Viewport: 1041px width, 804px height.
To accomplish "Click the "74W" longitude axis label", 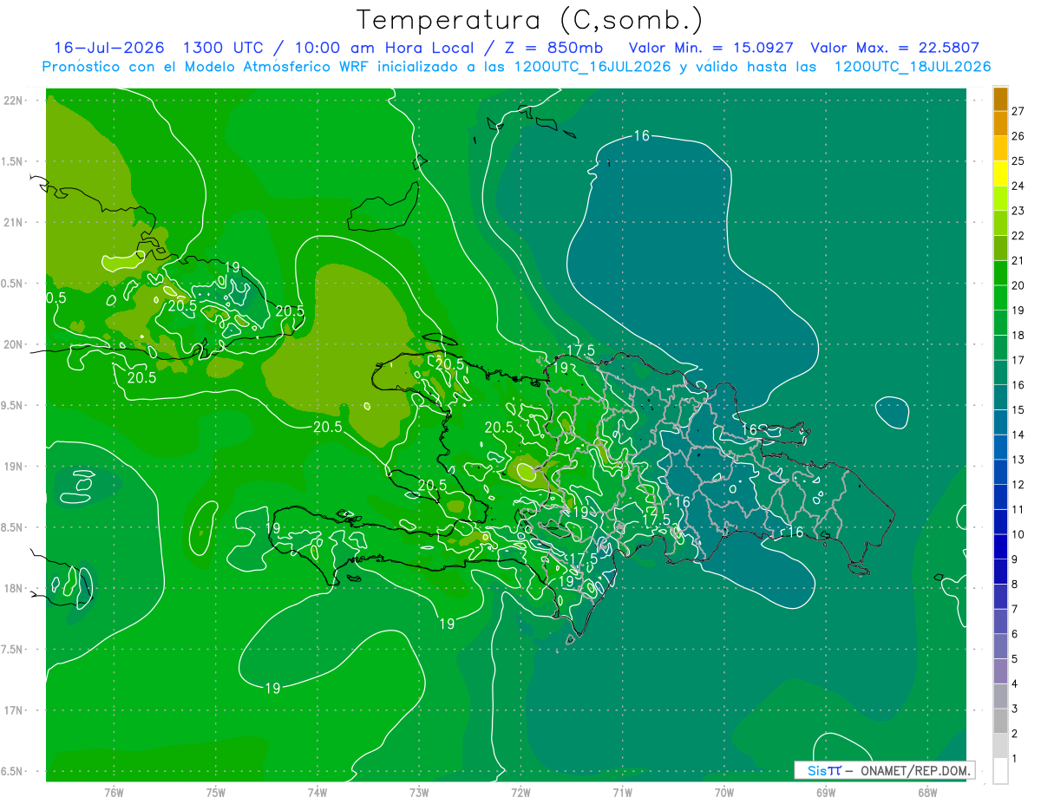I will click(x=318, y=793).
